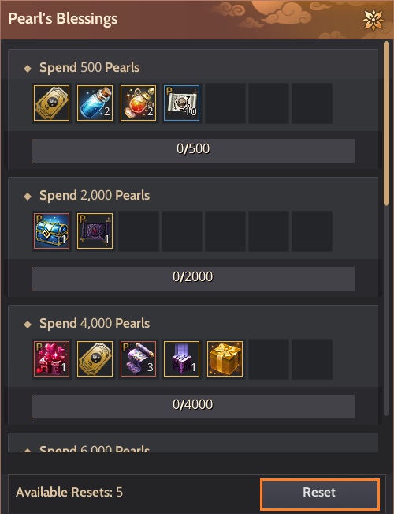Click the Spend 500 Pearls heading
394x514 pixels.
89,68
